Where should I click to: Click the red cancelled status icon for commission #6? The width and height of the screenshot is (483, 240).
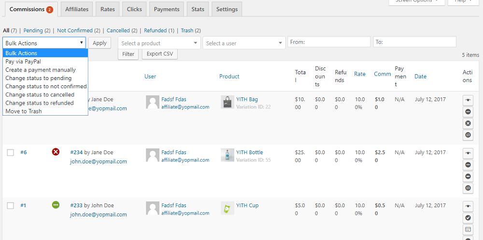56,152
